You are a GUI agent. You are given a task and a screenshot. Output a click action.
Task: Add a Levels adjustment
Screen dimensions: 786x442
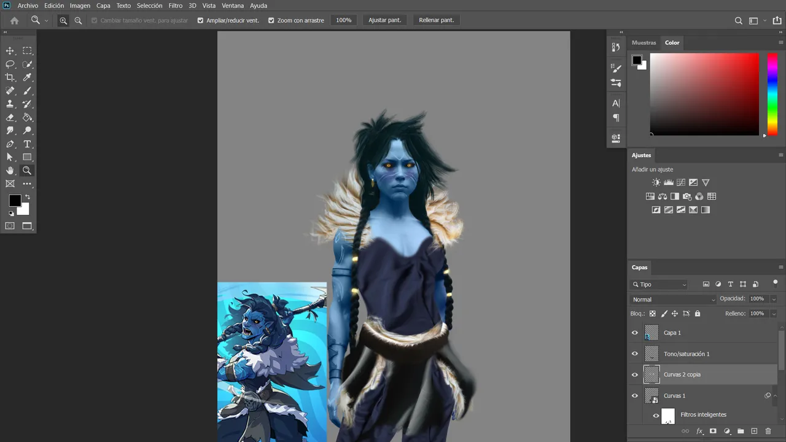pos(668,182)
